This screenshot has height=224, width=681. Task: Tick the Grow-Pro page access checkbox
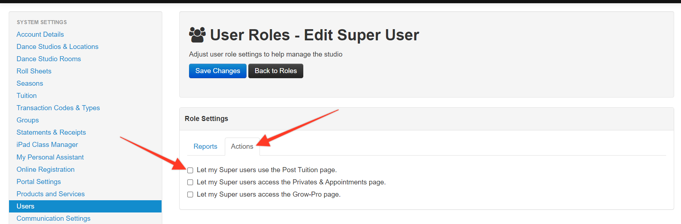point(190,194)
